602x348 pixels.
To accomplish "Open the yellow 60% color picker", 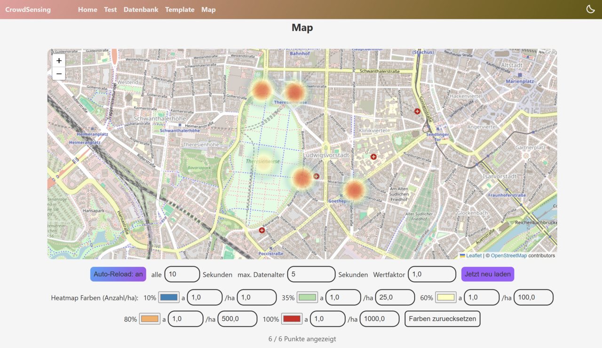I will point(445,297).
